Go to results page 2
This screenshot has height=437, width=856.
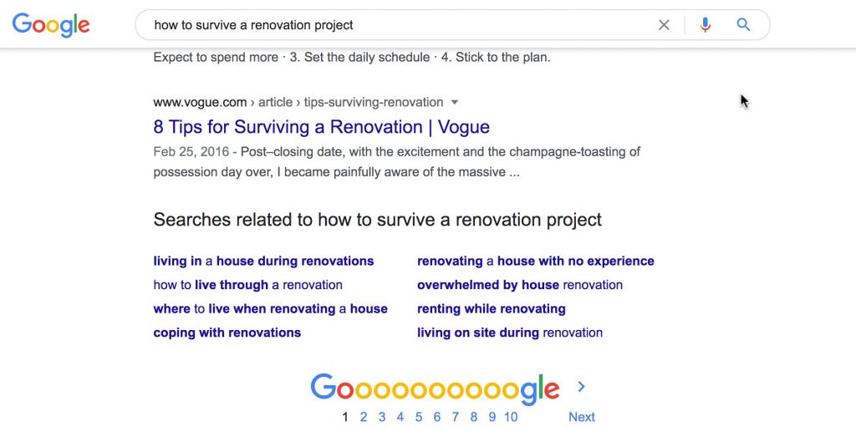pos(364,417)
